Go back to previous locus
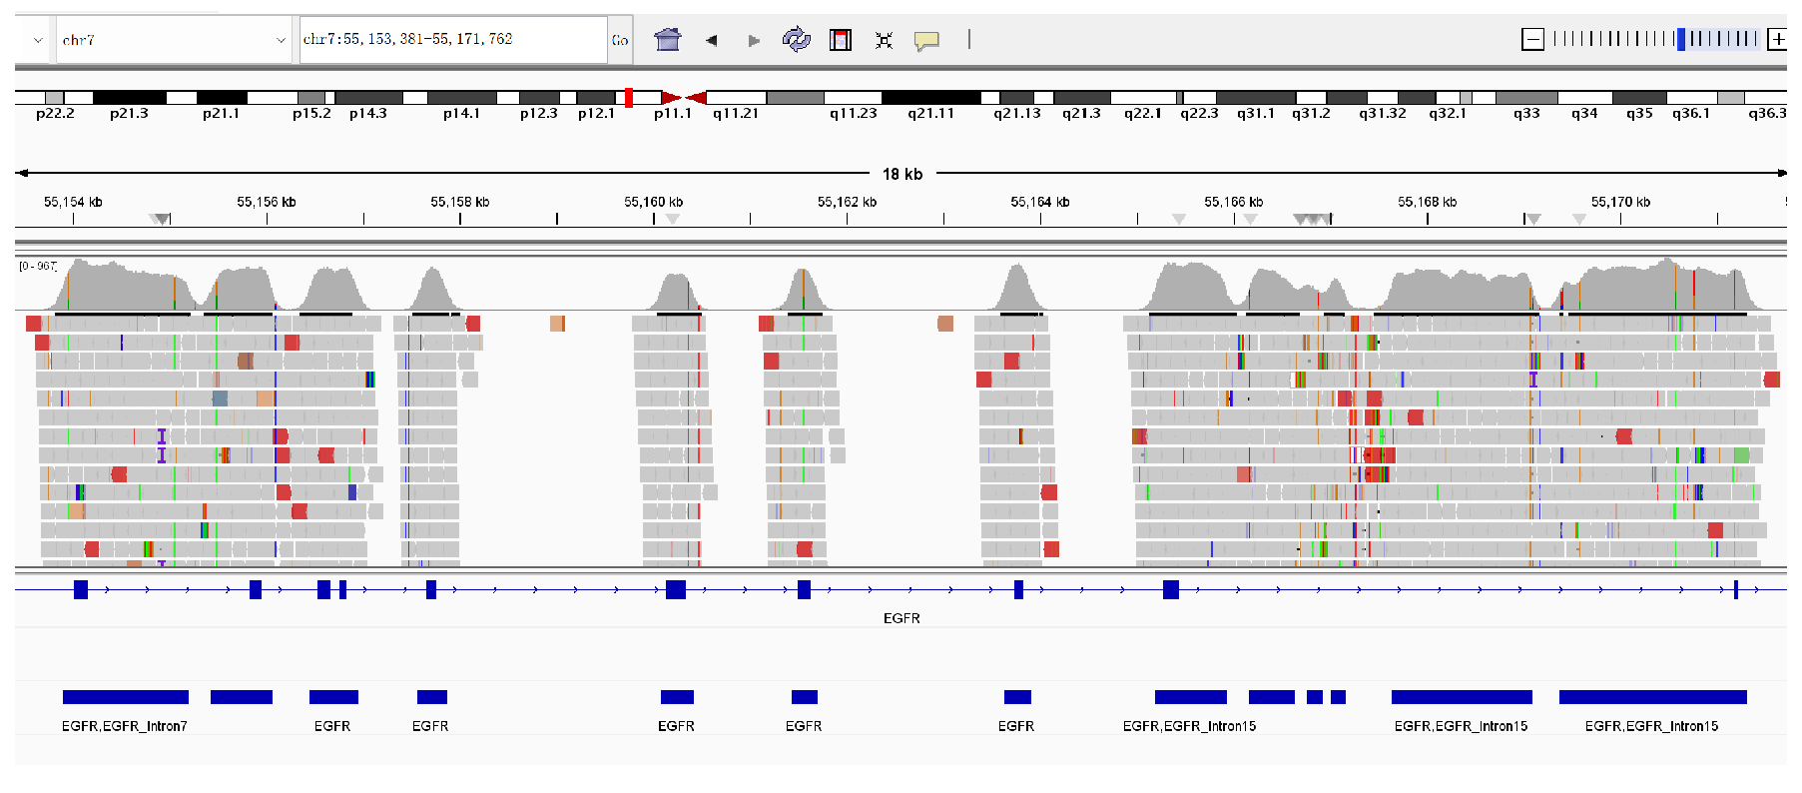 (711, 40)
